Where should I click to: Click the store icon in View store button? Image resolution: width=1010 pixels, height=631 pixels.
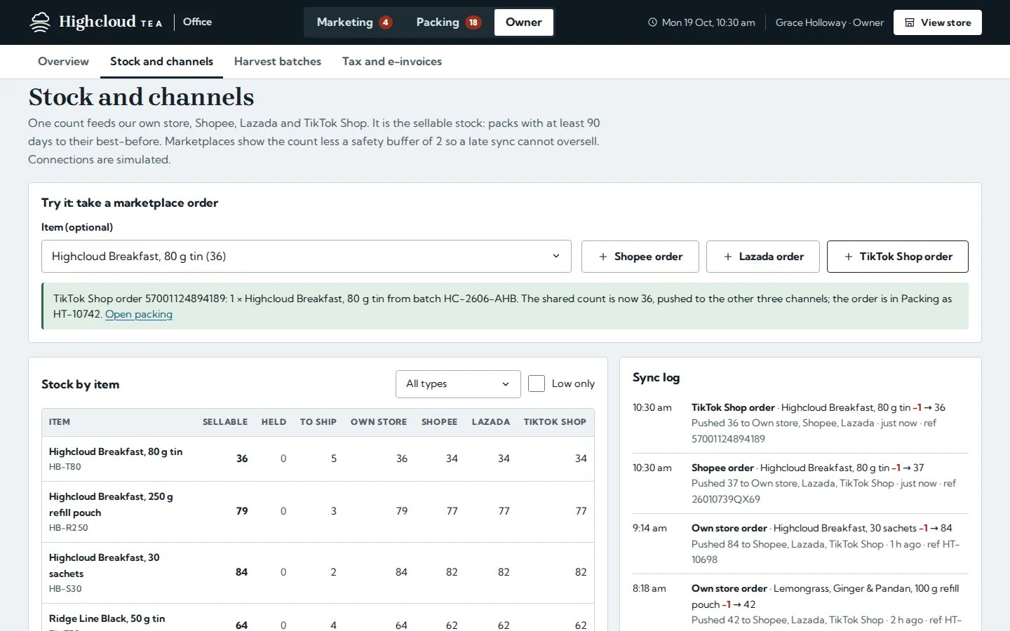pyautogui.click(x=910, y=22)
